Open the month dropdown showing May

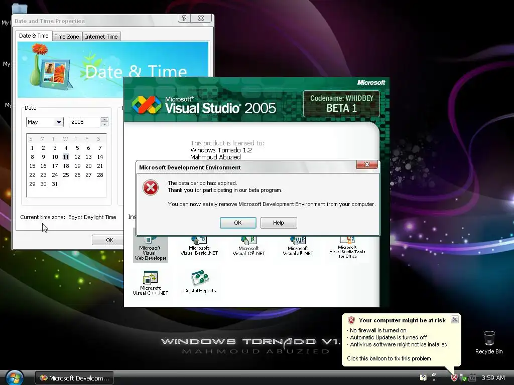click(59, 122)
